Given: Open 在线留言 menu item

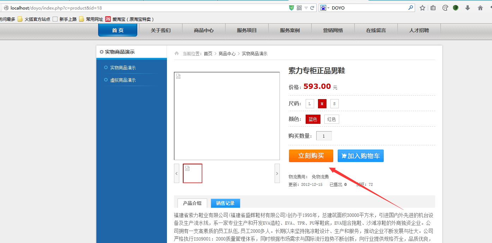Looking at the screenshot, I should (376, 30).
